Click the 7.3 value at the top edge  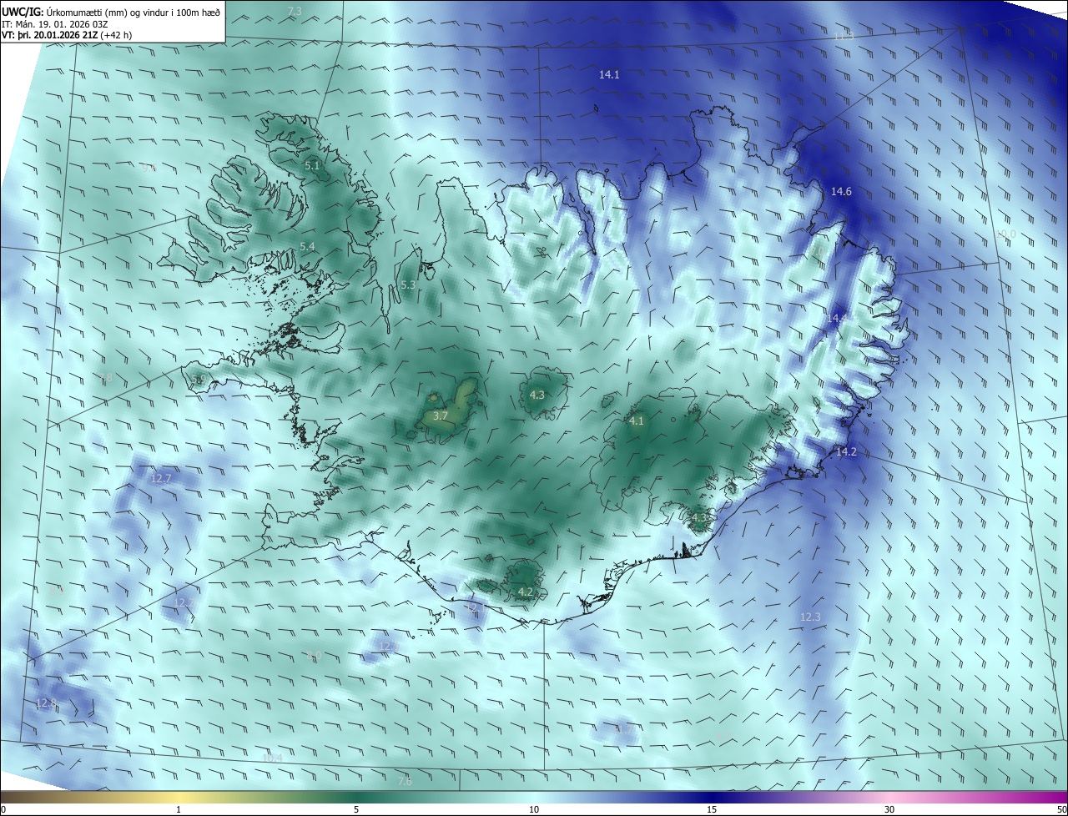tap(295, 11)
